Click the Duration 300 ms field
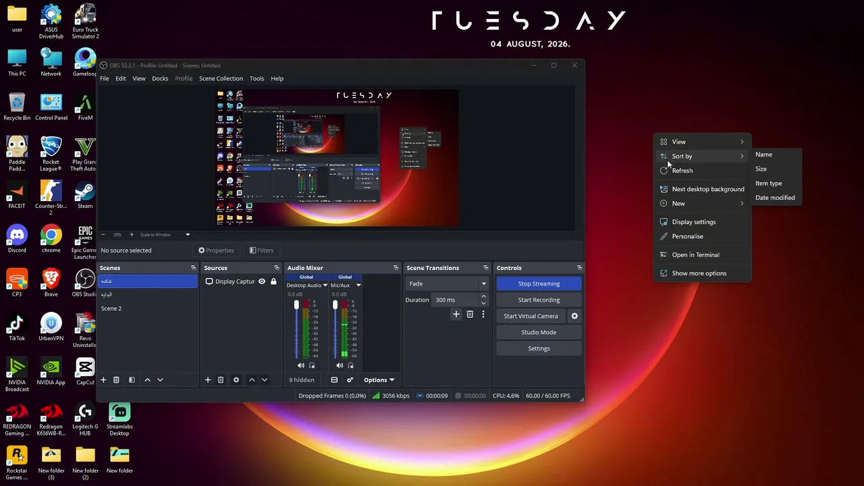Screen dimensions: 864x486 [x=455, y=300]
